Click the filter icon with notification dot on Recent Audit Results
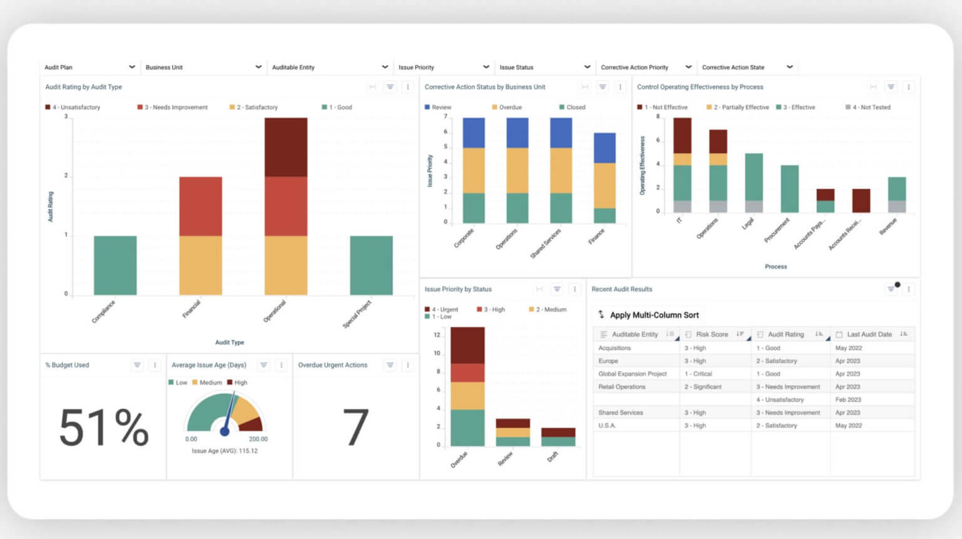 point(892,289)
